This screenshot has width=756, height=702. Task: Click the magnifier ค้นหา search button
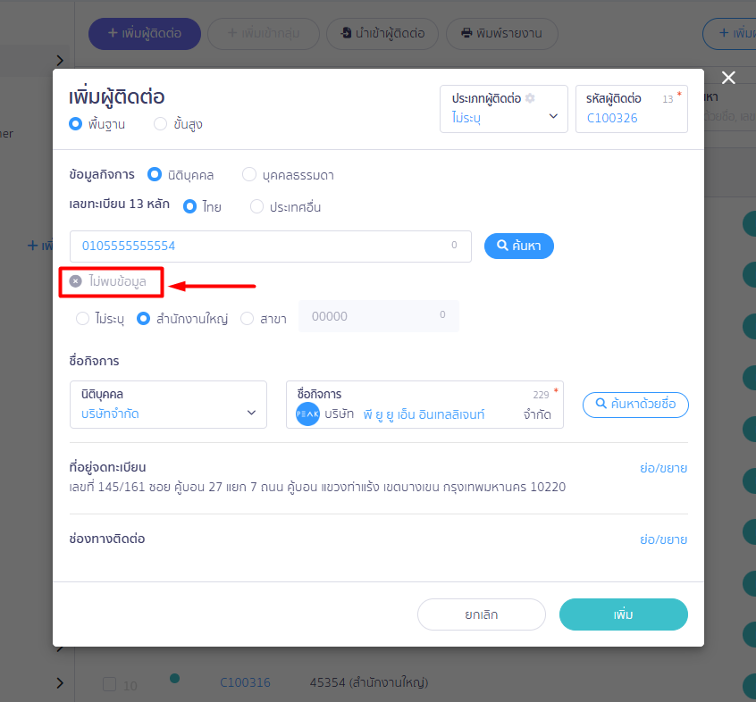click(x=519, y=246)
